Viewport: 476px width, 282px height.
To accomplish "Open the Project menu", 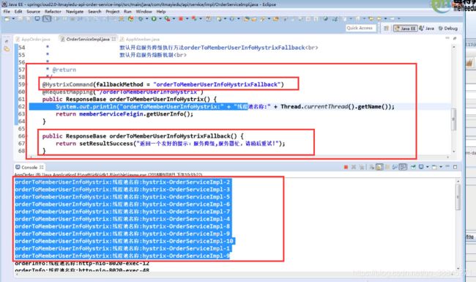I will (x=113, y=12).
